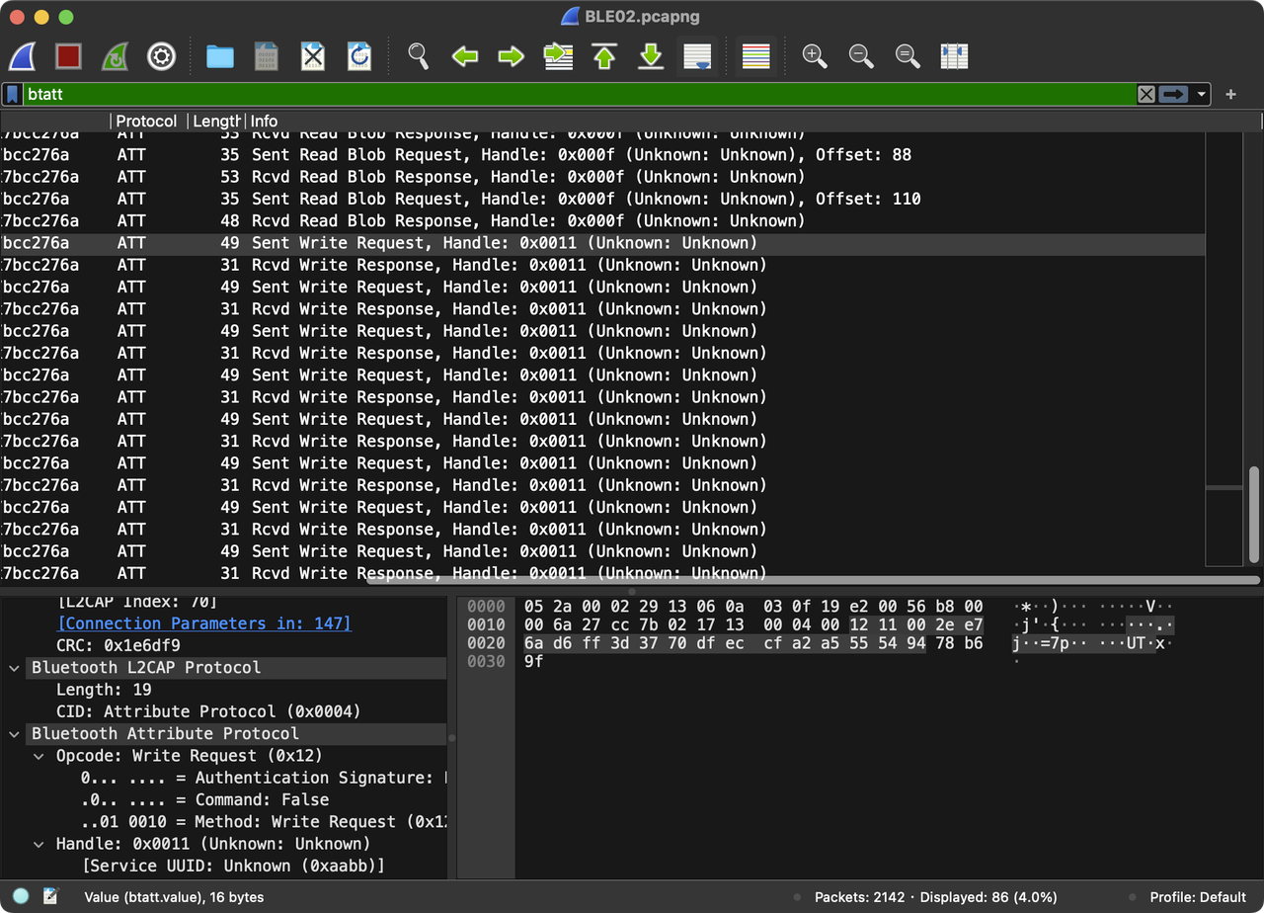
Task: Click the Find Packet magnifier icon
Action: tap(419, 56)
